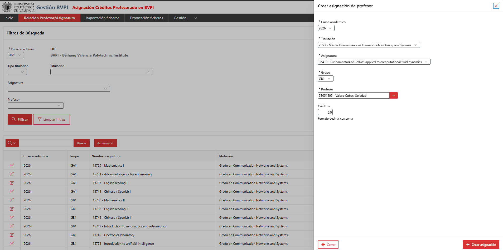Click the Limpiar filtros button

tap(51, 119)
